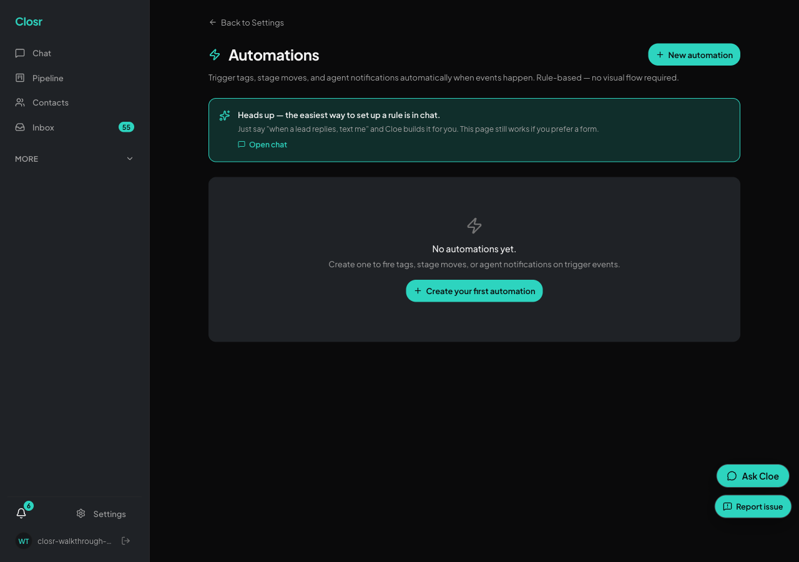Open the Contacts page
The width and height of the screenshot is (799, 562).
[x=75, y=102]
